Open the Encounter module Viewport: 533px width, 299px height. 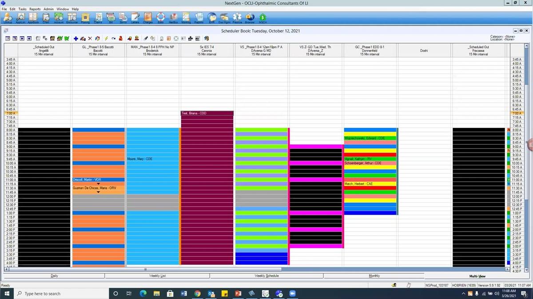click(x=72, y=18)
